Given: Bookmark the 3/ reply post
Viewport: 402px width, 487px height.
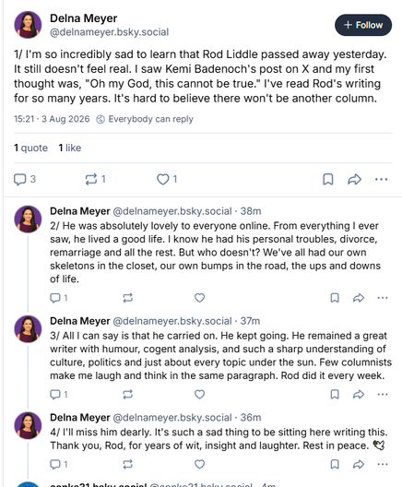Looking at the screenshot, I should coord(335,395).
